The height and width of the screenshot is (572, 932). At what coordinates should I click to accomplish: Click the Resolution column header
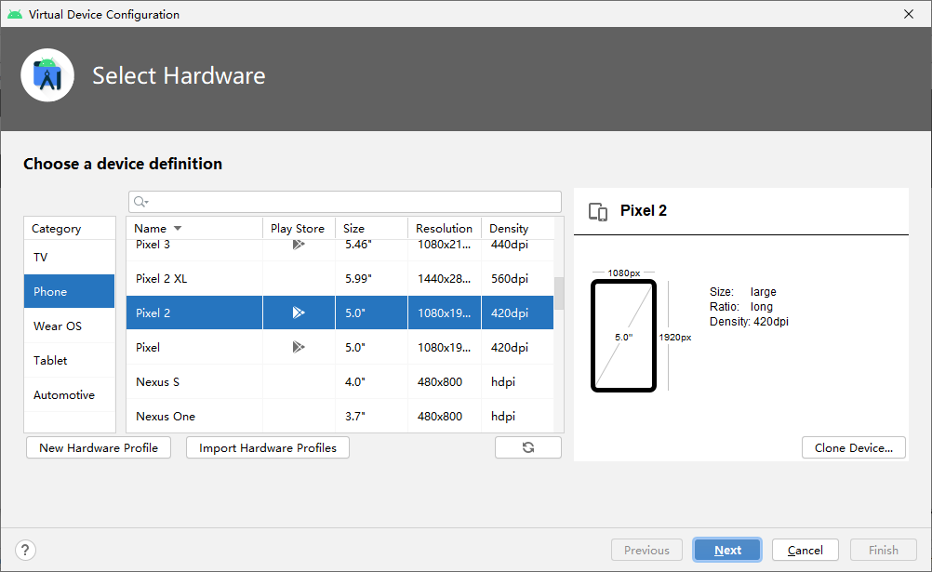coord(445,228)
